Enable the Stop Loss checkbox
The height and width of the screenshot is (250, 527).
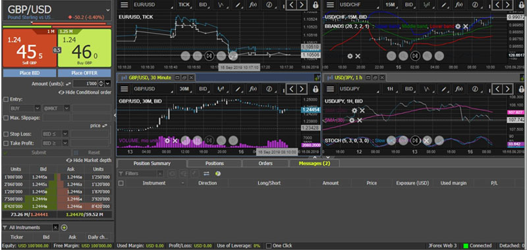tap(6, 134)
